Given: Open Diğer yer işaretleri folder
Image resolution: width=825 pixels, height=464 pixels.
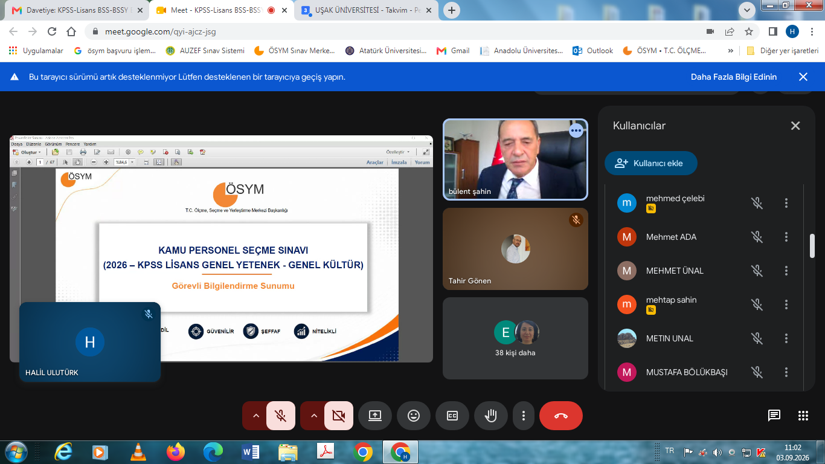Looking at the screenshot, I should 782,51.
